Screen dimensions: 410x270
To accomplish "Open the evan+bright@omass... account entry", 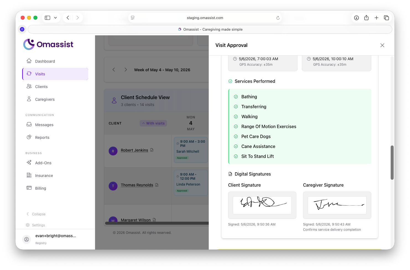I will coord(55,239).
